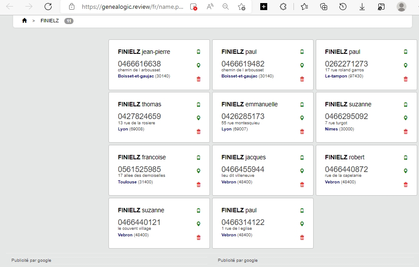Open map pin for FINIELZ thomas

[x=199, y=118]
